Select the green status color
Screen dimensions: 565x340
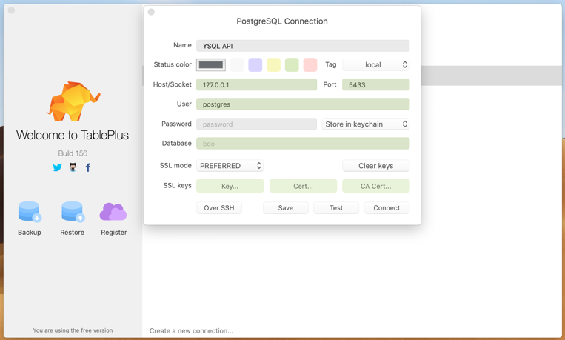pos(292,65)
